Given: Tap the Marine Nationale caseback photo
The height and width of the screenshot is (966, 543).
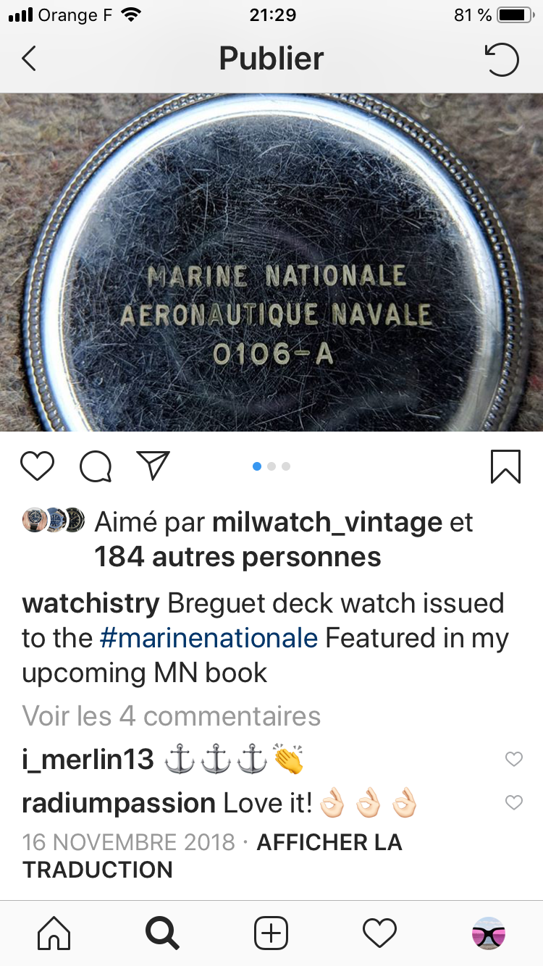Looking at the screenshot, I should [x=271, y=262].
